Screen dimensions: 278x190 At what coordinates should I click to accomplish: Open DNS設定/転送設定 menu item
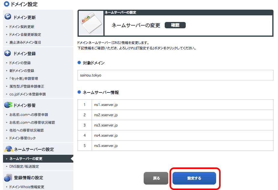coord(24,167)
